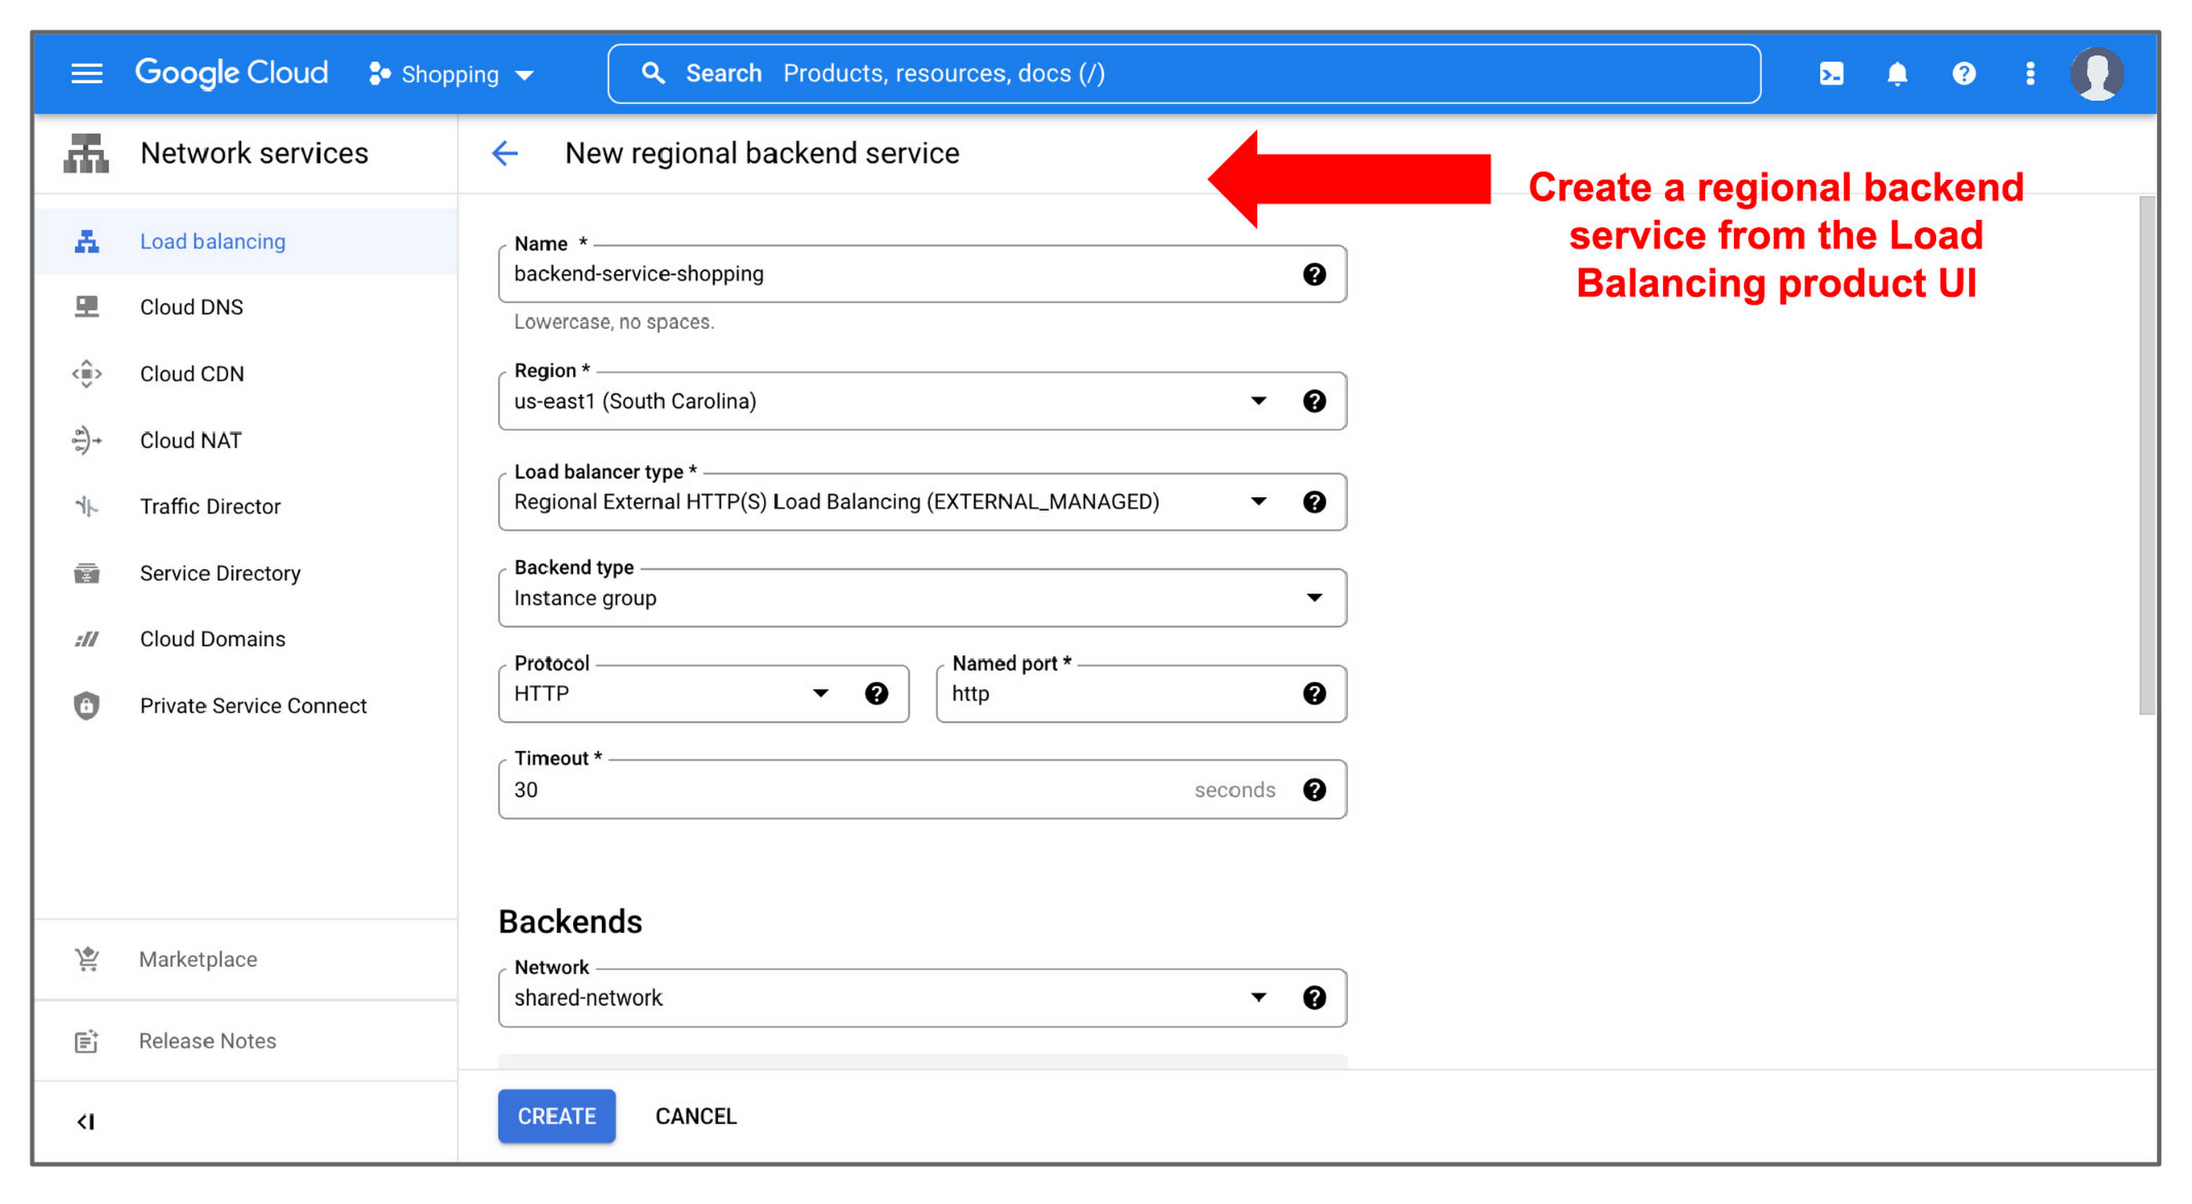Show help for Load balancer type
The image size is (2192, 1204).
(1314, 502)
